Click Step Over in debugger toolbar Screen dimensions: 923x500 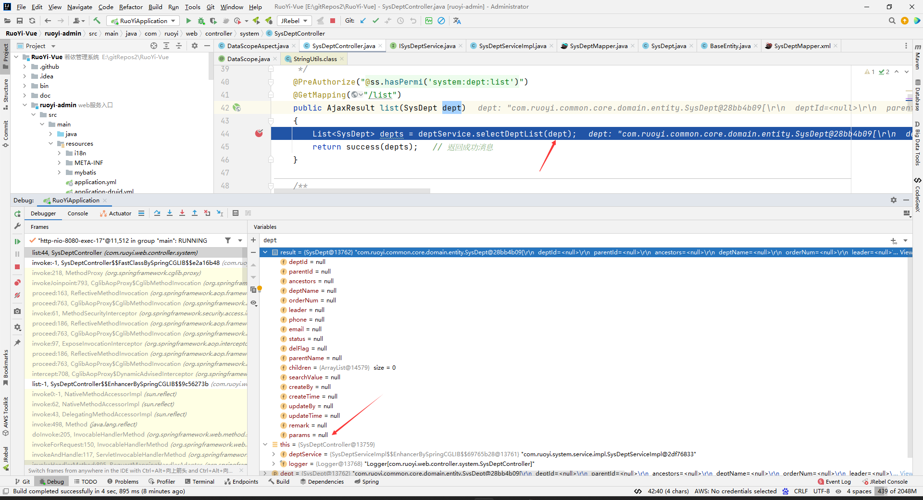(x=157, y=213)
